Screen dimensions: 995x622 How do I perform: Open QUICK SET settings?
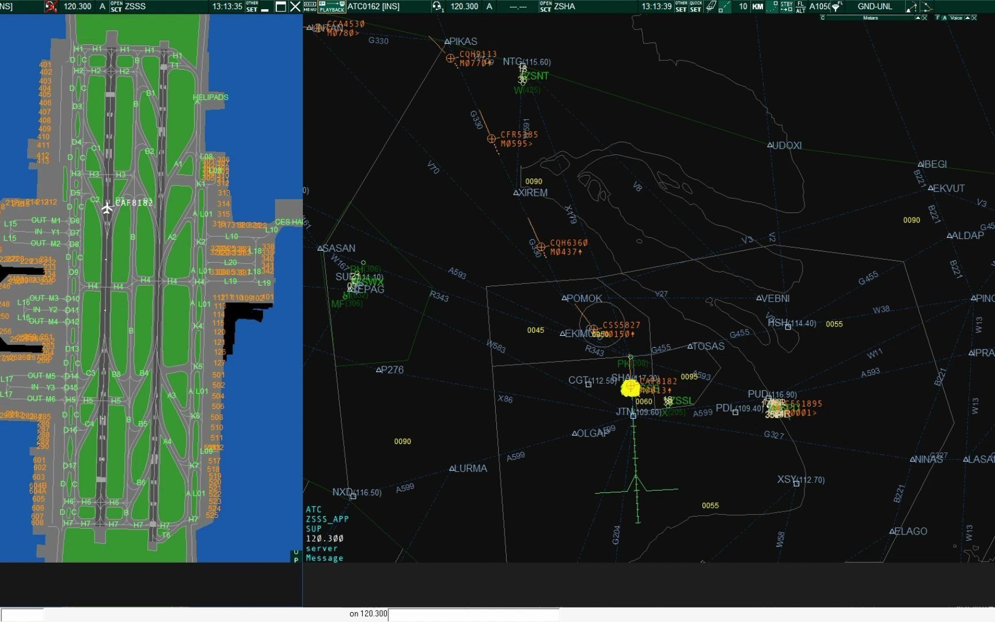tap(696, 6)
